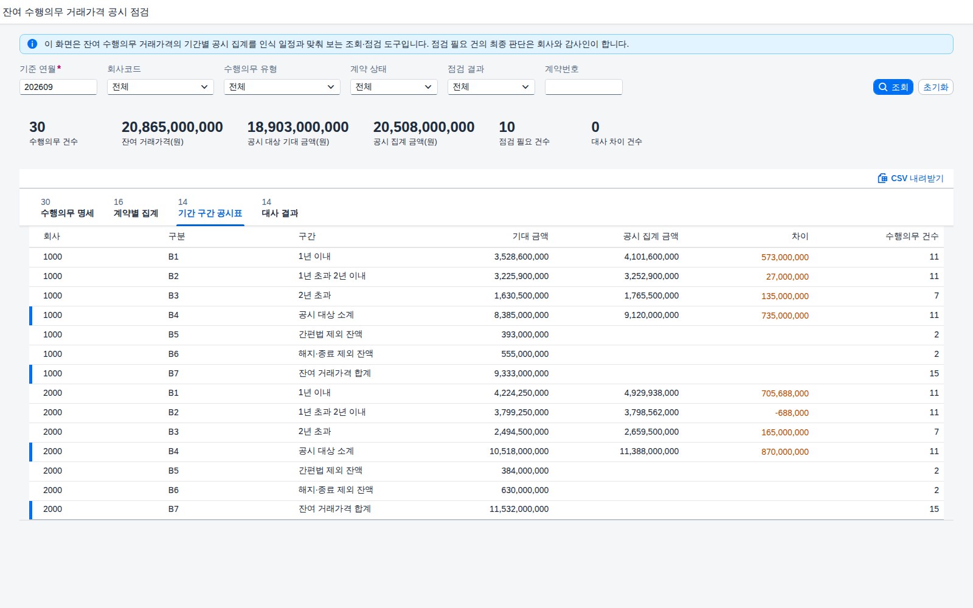Open the 회사코드 dropdown
Screen dimensions: 973x608
[161, 87]
